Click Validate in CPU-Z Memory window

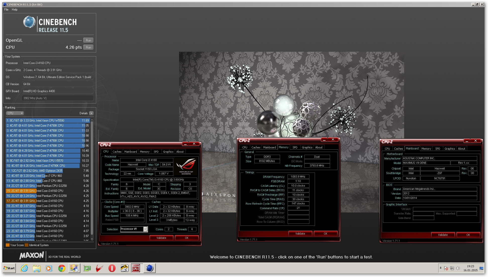[300, 234]
